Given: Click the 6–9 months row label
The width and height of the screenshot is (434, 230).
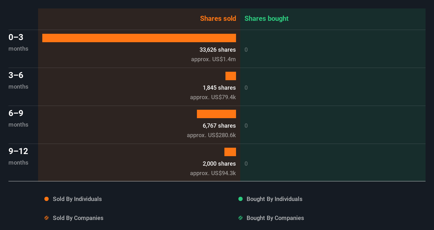Looking at the screenshot, I should pos(18,118).
